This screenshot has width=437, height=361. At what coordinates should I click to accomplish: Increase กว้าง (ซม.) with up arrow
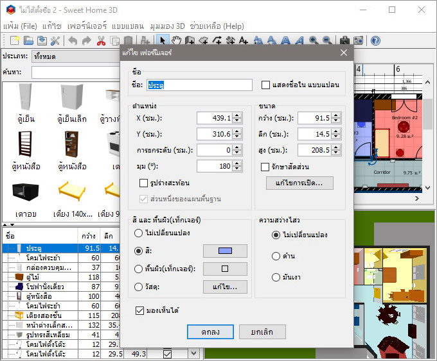point(336,115)
